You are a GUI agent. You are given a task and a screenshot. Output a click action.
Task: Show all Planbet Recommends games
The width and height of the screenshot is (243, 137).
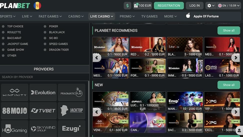229,30
